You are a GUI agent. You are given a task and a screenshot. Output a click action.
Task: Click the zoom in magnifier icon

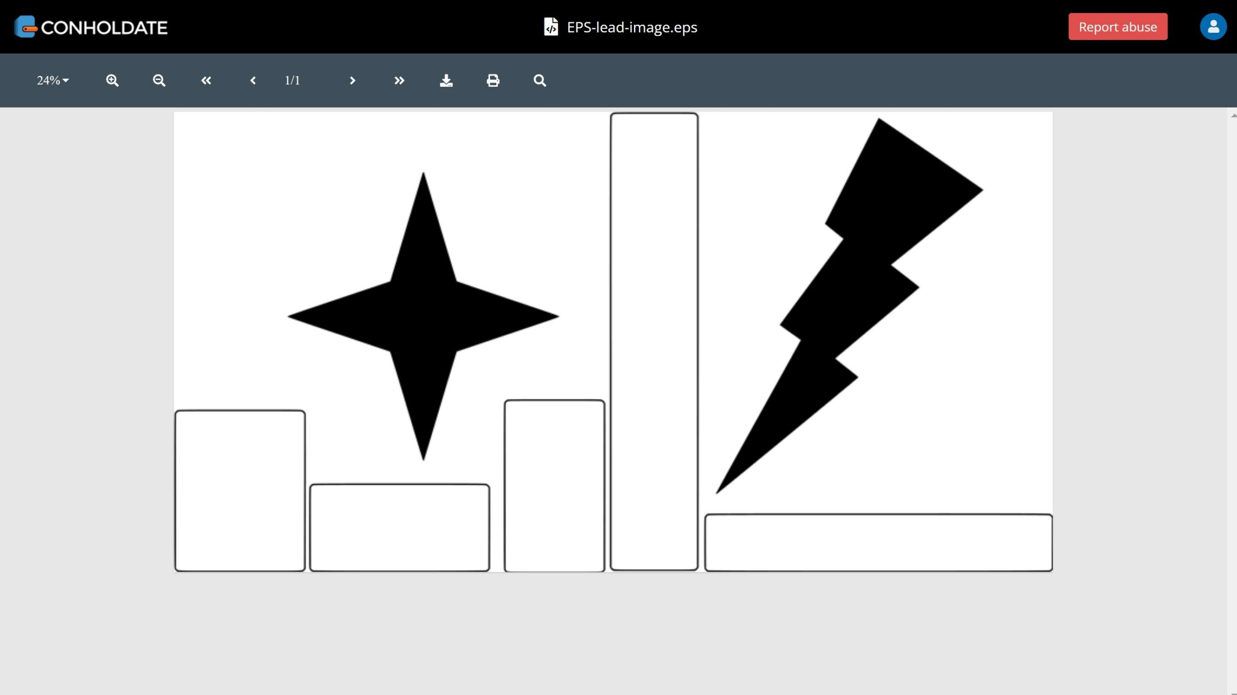tap(112, 81)
